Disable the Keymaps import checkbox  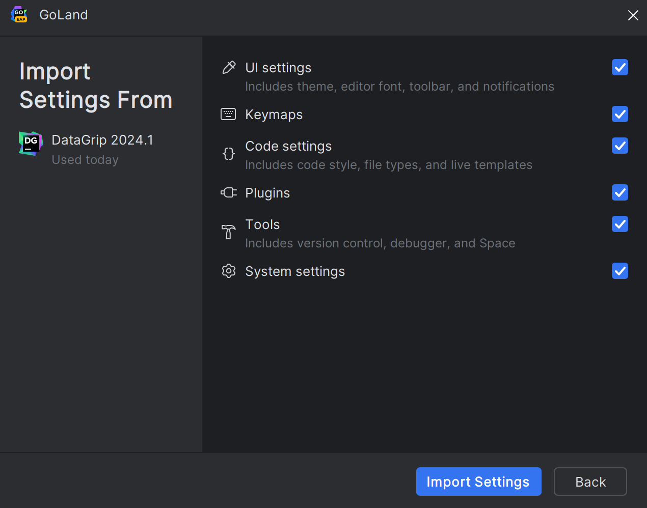tap(619, 114)
